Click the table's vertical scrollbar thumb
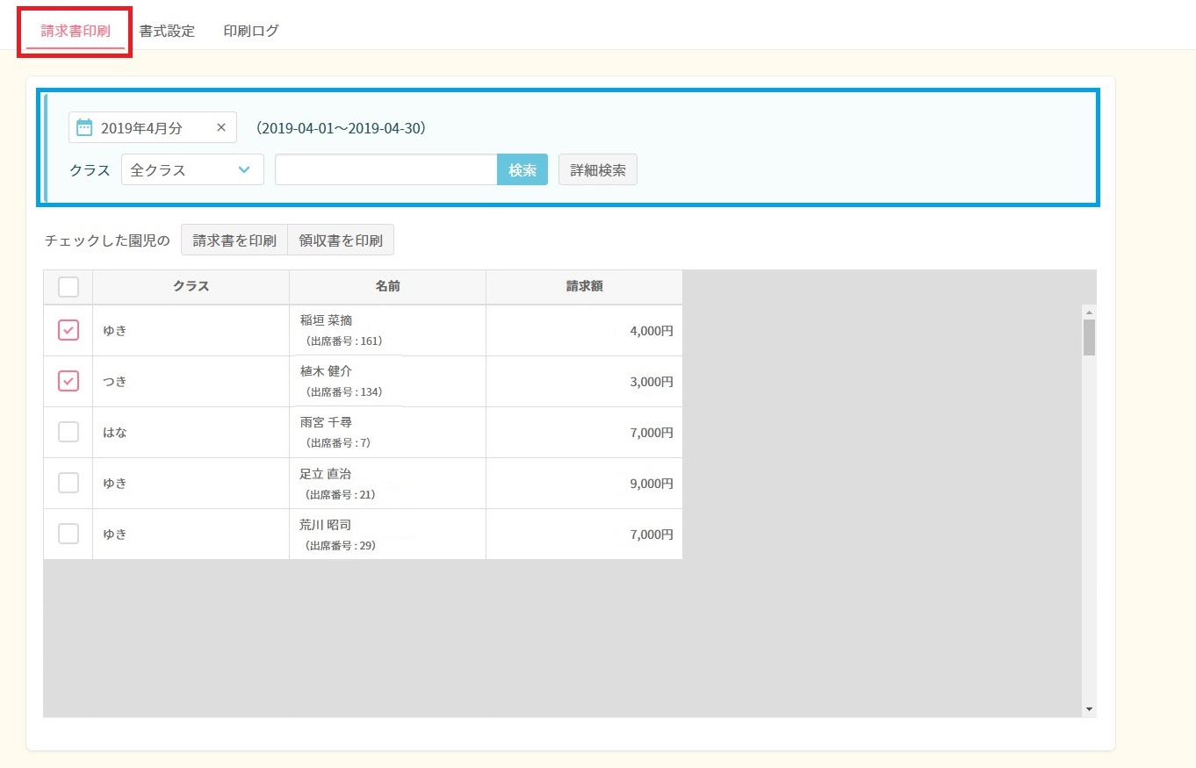 (x=1089, y=337)
